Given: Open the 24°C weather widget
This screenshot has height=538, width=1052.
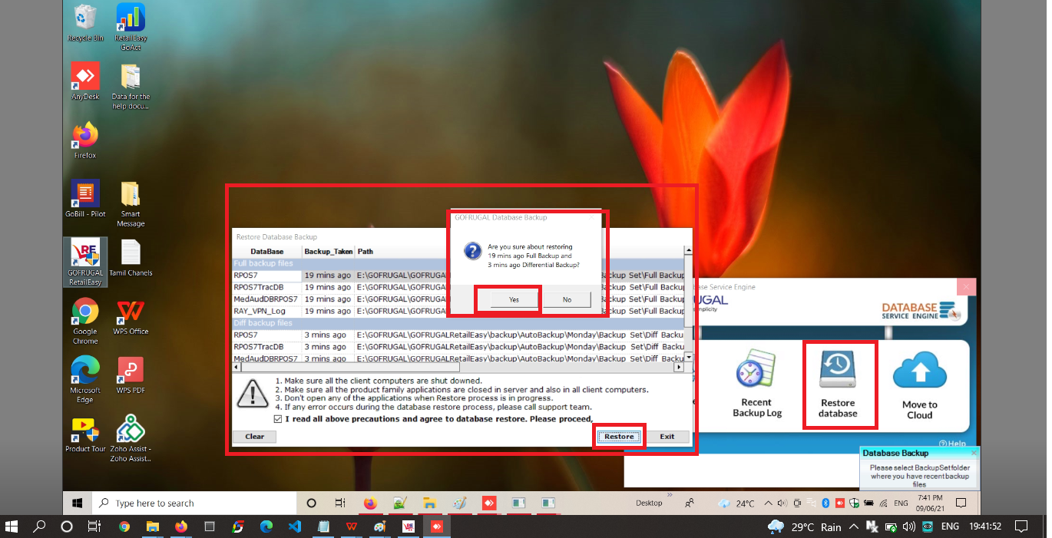Looking at the screenshot, I should [x=736, y=503].
